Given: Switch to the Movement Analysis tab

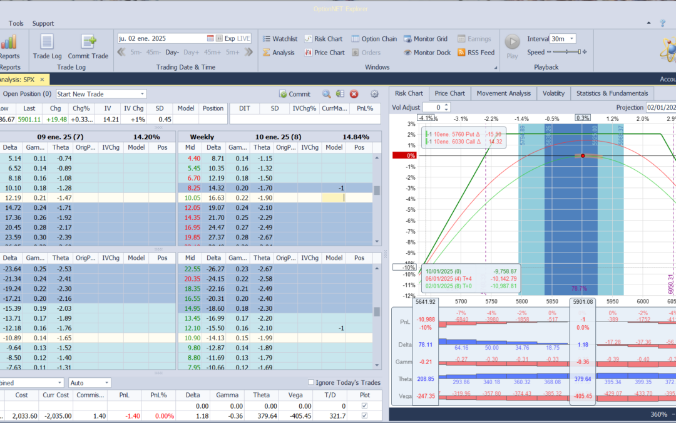Looking at the screenshot, I should tap(503, 93).
